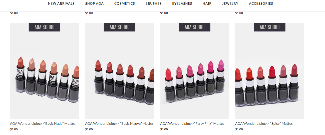Open the NEW ARRIVALS menu
The width and height of the screenshot is (325, 135).
click(61, 3)
